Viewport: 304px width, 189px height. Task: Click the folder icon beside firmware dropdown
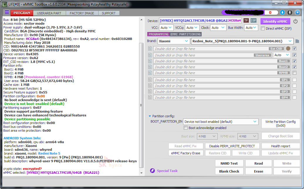point(297,41)
